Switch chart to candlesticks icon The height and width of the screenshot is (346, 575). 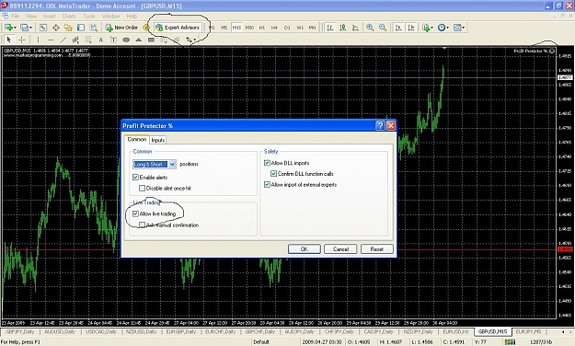coord(343,28)
